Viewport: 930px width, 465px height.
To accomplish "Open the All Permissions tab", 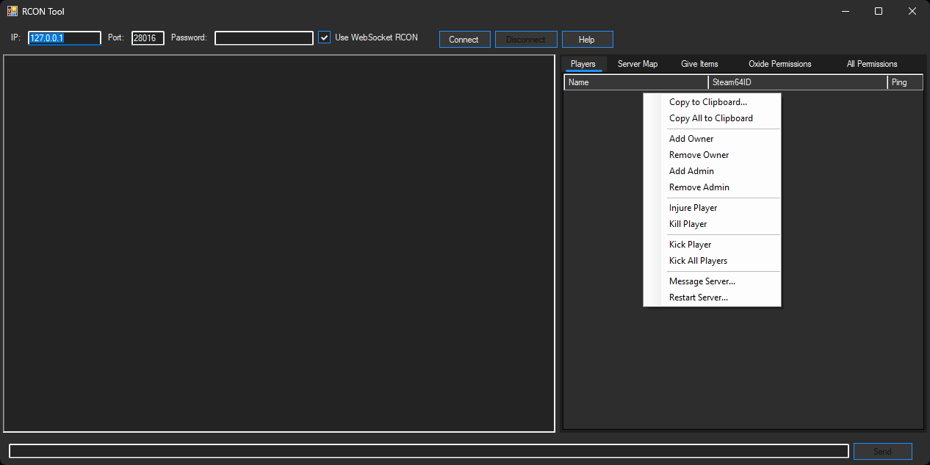I will click(x=871, y=64).
